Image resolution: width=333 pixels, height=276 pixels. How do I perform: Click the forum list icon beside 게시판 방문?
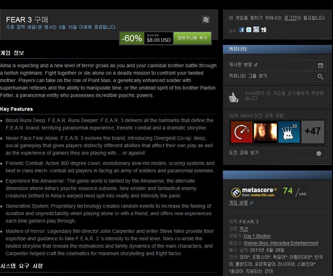coord(321,65)
